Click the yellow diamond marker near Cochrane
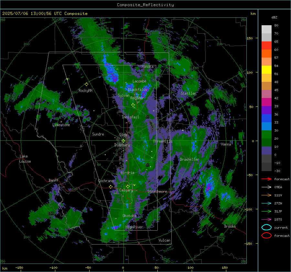Screen dimensions: 291x272 click(111, 187)
